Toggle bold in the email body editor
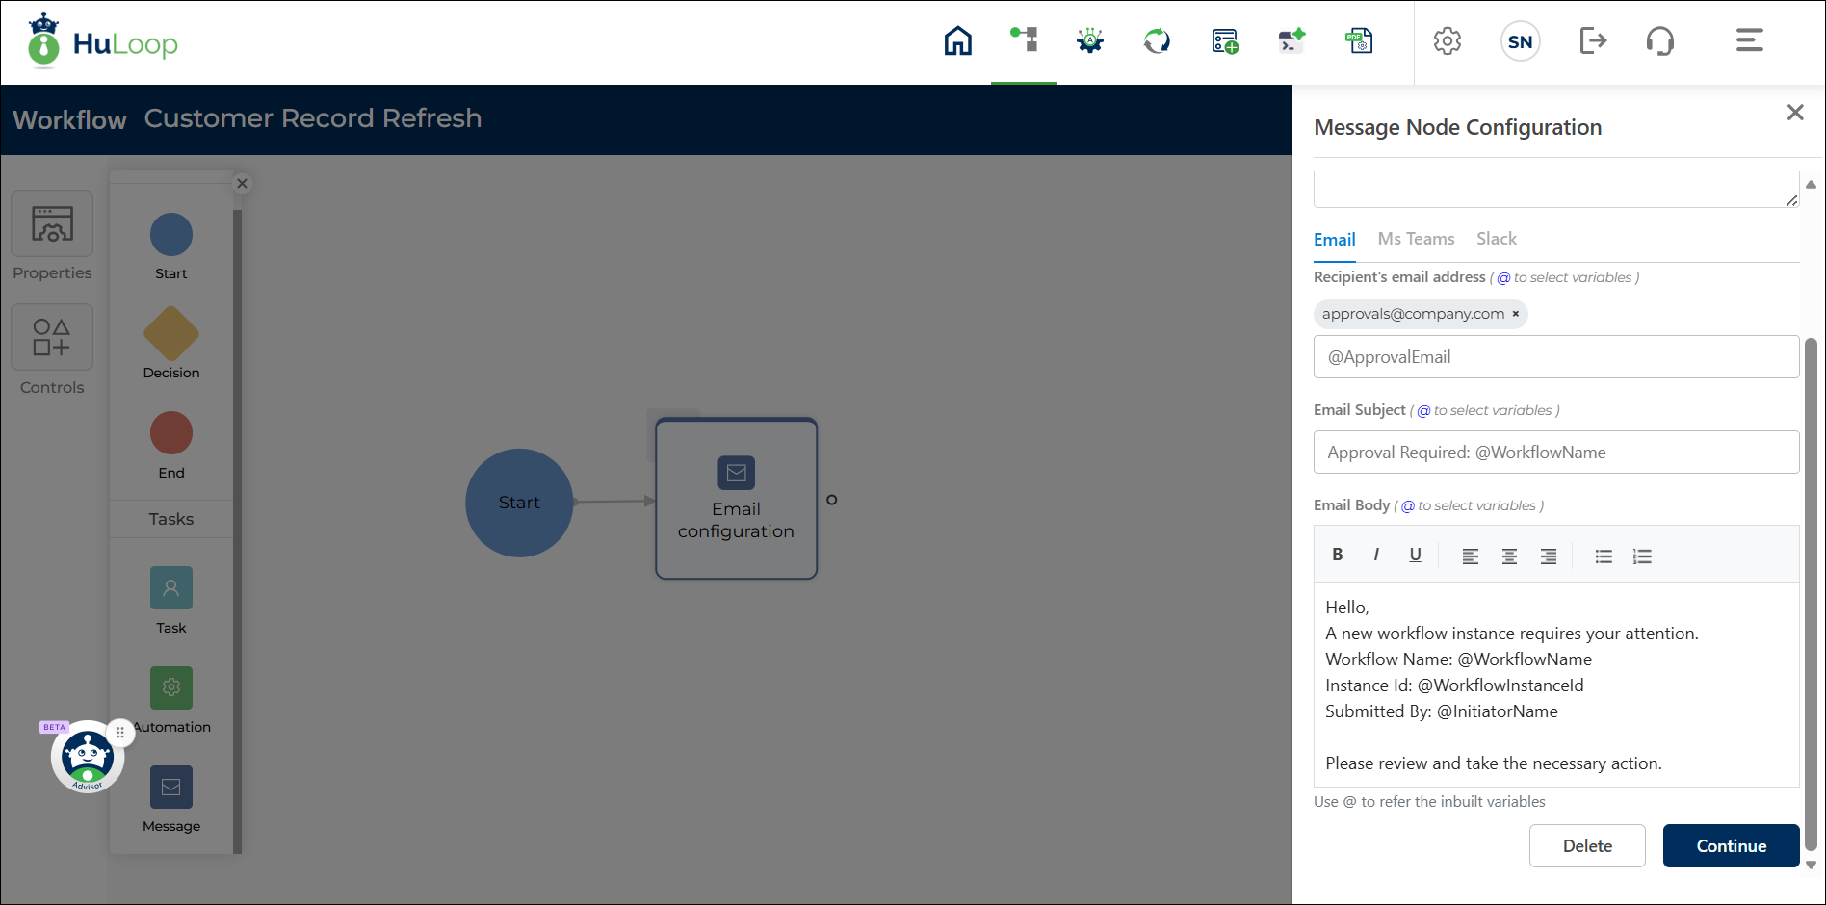This screenshot has height=905, width=1826. (1337, 555)
